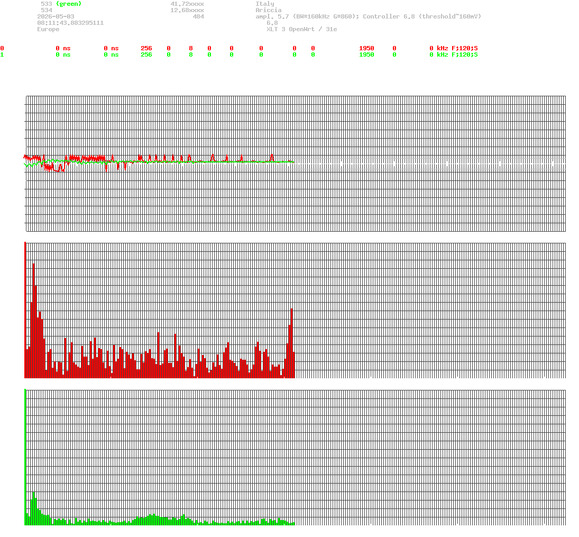
Task: Click the green '8' value
Action: [191, 54]
